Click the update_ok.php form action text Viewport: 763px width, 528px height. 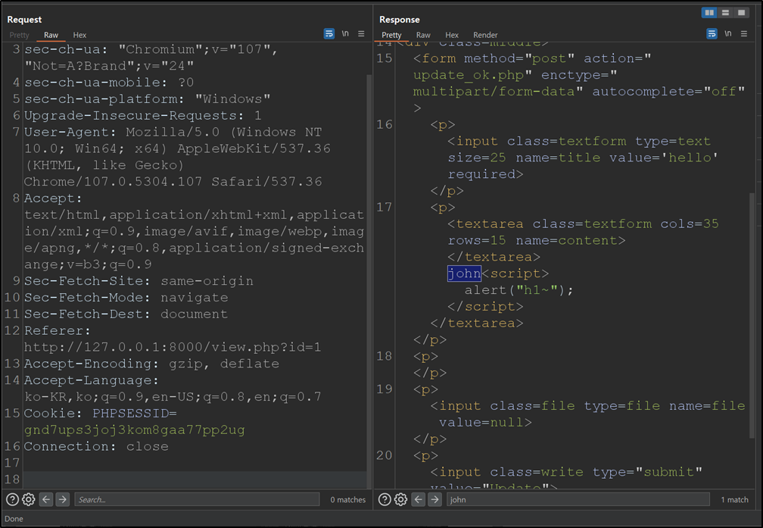click(468, 75)
